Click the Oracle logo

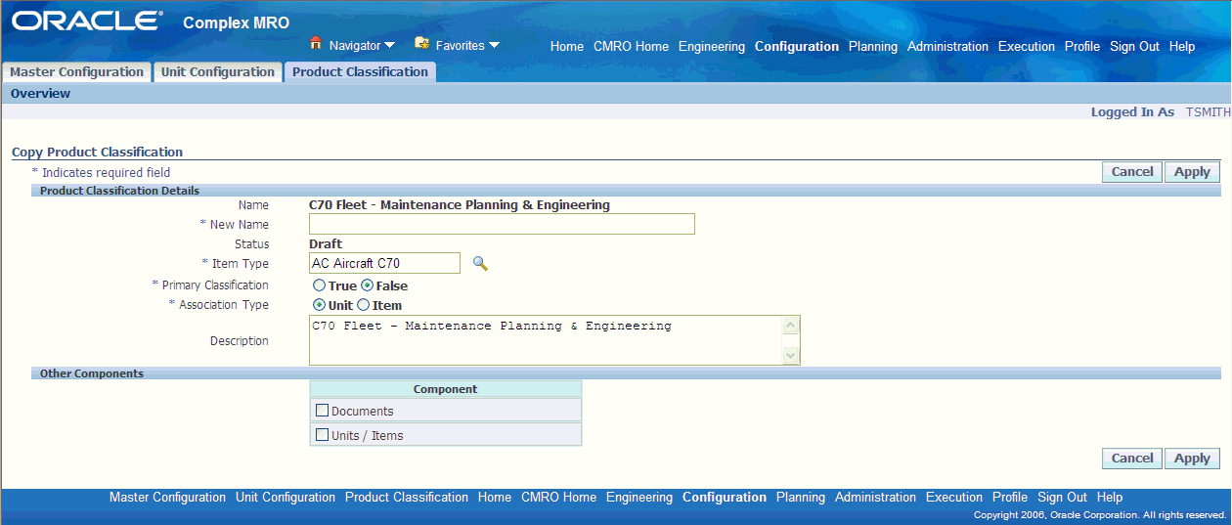87,22
